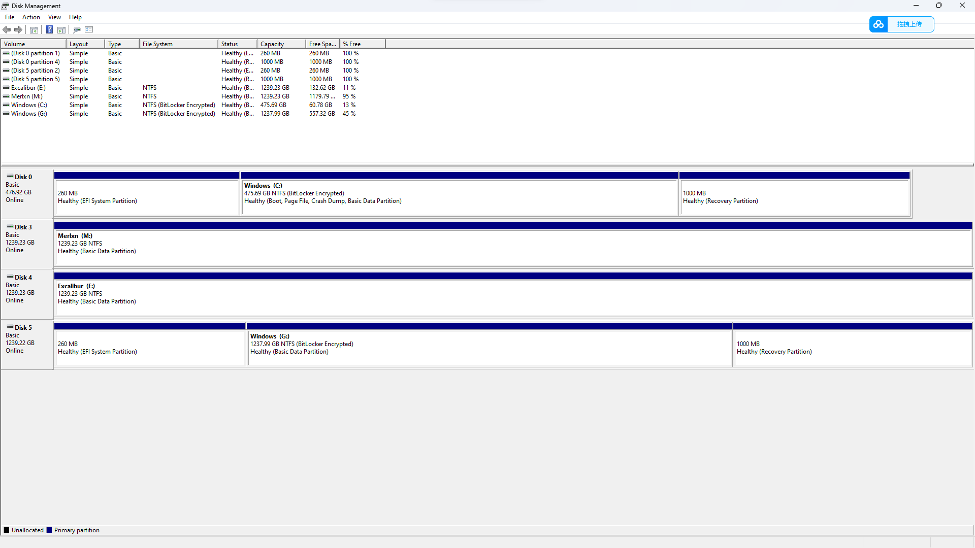Toggle the Show/Hide Console Tree icon
975x548 pixels.
click(x=34, y=29)
